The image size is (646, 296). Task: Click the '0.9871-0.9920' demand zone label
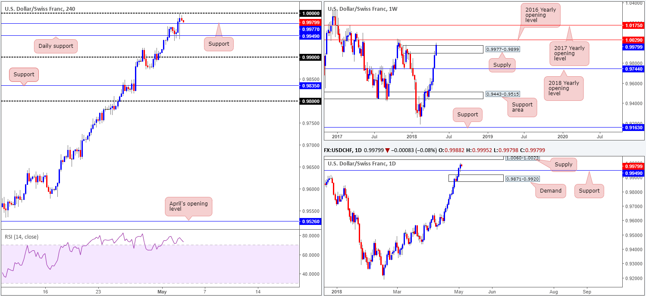click(522, 178)
